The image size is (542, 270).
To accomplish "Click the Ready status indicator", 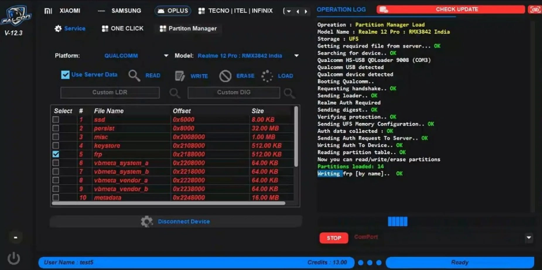I will tap(460, 262).
